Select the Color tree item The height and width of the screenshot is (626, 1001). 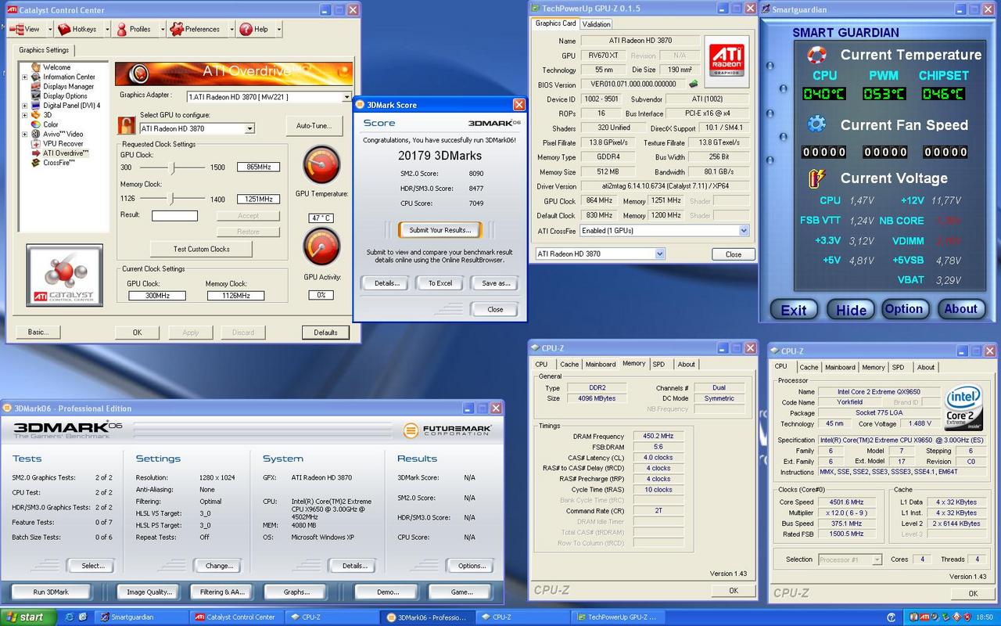(x=51, y=124)
